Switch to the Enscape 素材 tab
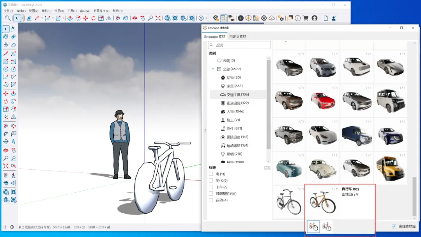 pos(214,37)
